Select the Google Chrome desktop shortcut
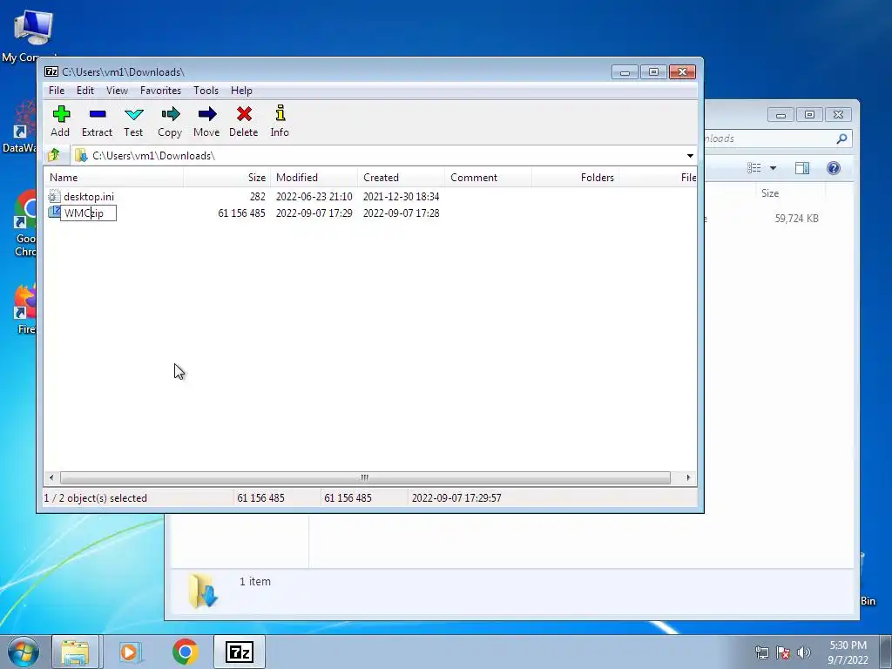The height and width of the screenshot is (669, 892). [x=25, y=223]
